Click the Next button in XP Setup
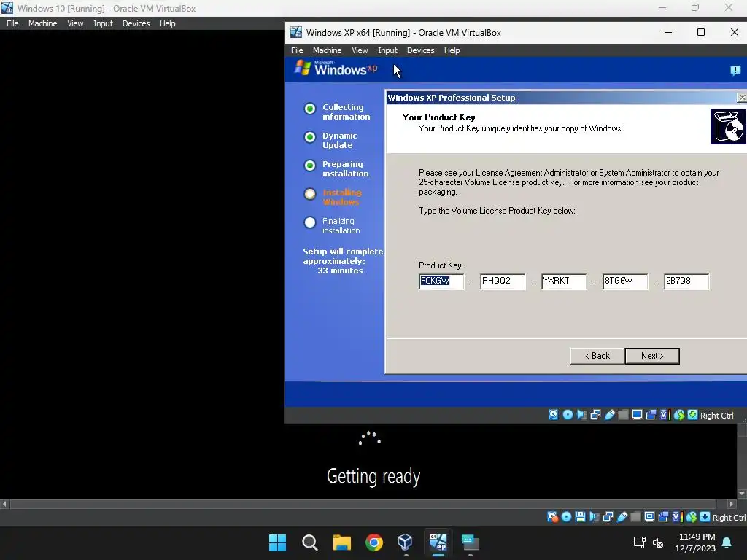 pyautogui.click(x=651, y=356)
